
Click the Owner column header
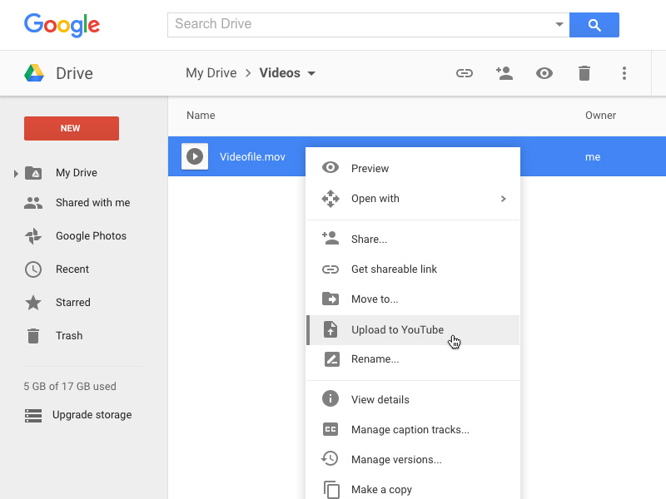coord(600,116)
